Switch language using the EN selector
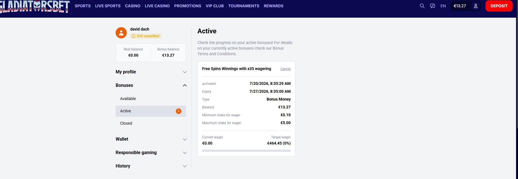Image resolution: width=518 pixels, height=179 pixels. (443, 6)
